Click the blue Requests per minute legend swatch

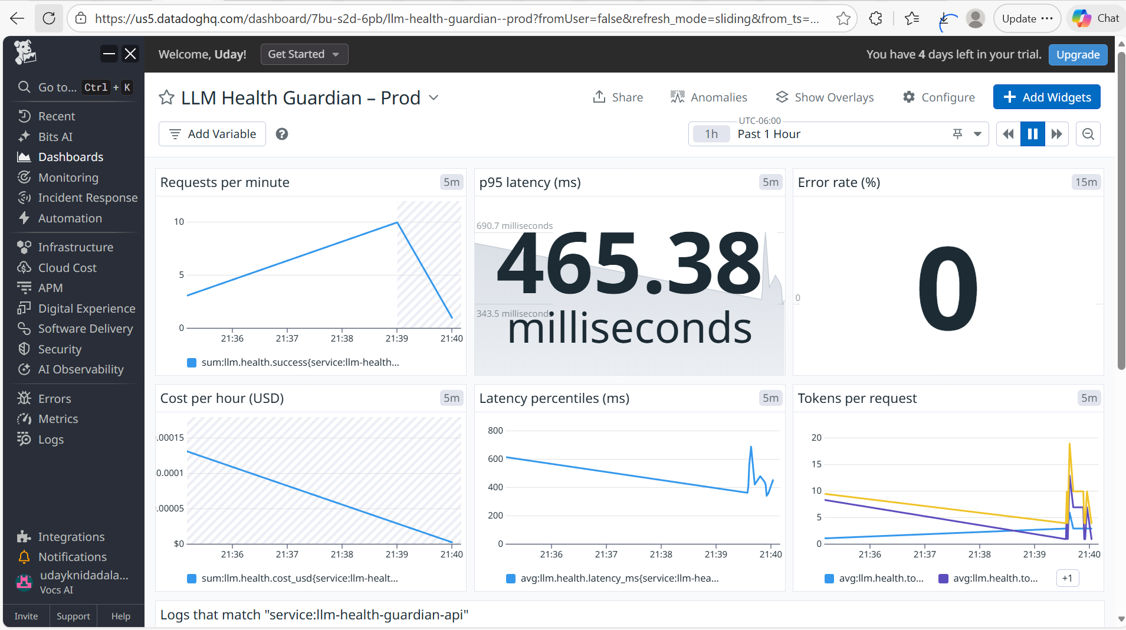[x=192, y=363]
